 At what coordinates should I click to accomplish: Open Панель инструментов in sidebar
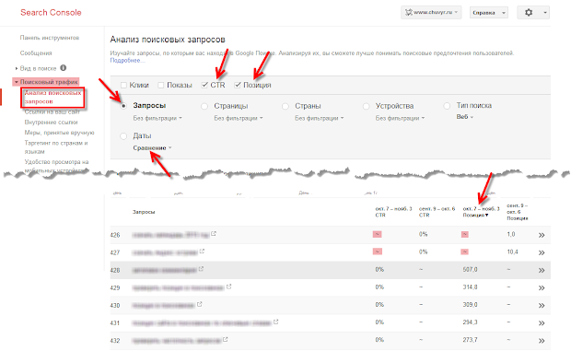(x=50, y=38)
